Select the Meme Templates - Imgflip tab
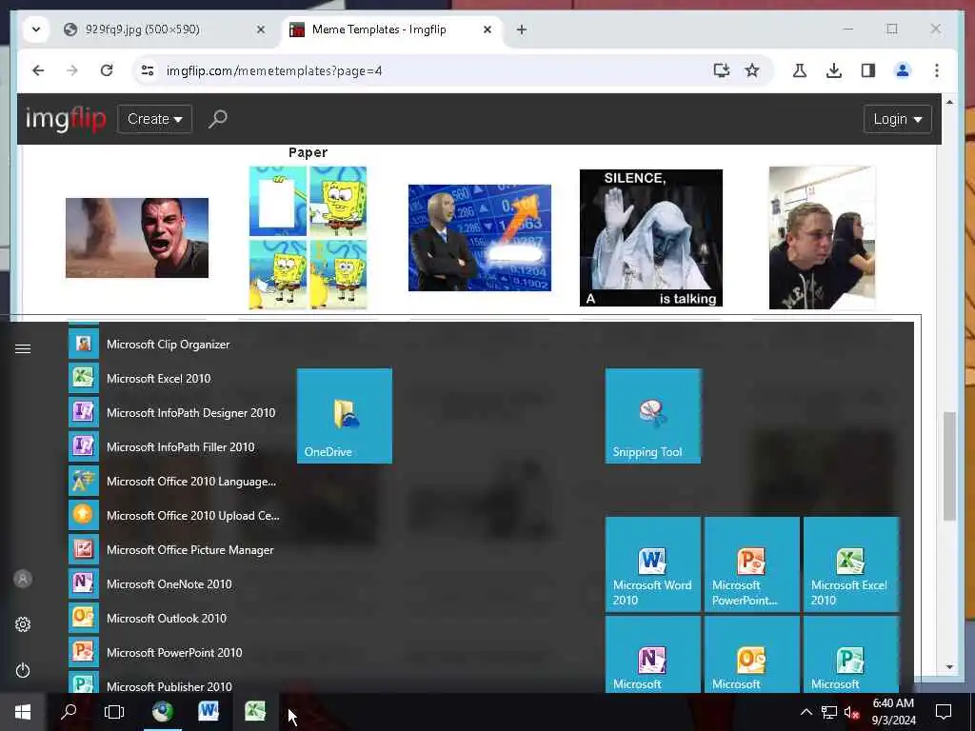Screen dimensions: 975x731 [379, 30]
